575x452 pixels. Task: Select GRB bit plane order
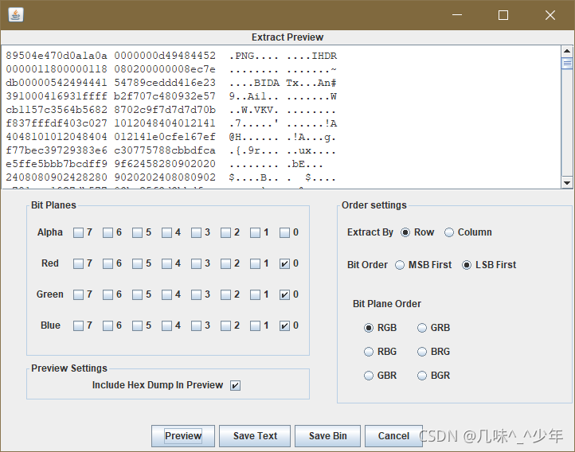[x=422, y=328]
